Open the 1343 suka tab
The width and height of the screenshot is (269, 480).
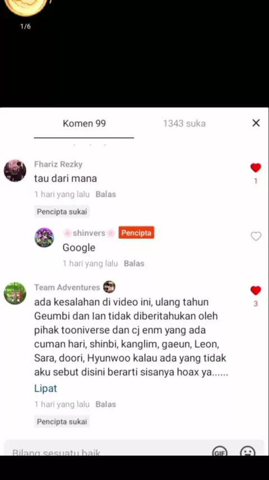coord(184,123)
